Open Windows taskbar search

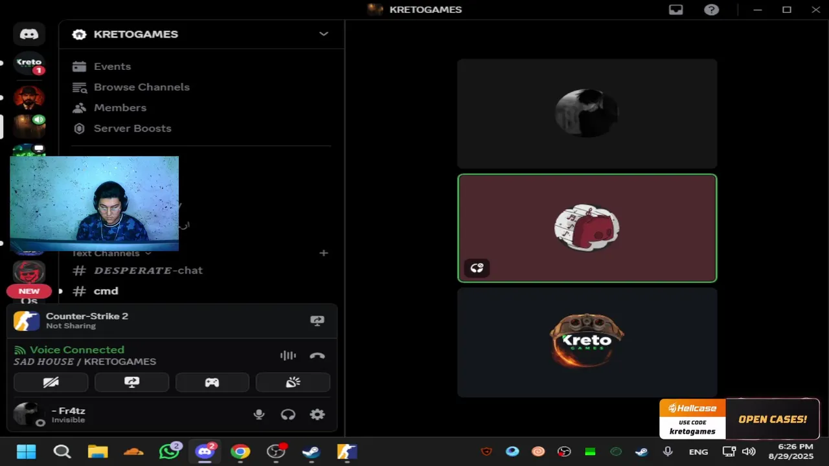click(x=62, y=452)
